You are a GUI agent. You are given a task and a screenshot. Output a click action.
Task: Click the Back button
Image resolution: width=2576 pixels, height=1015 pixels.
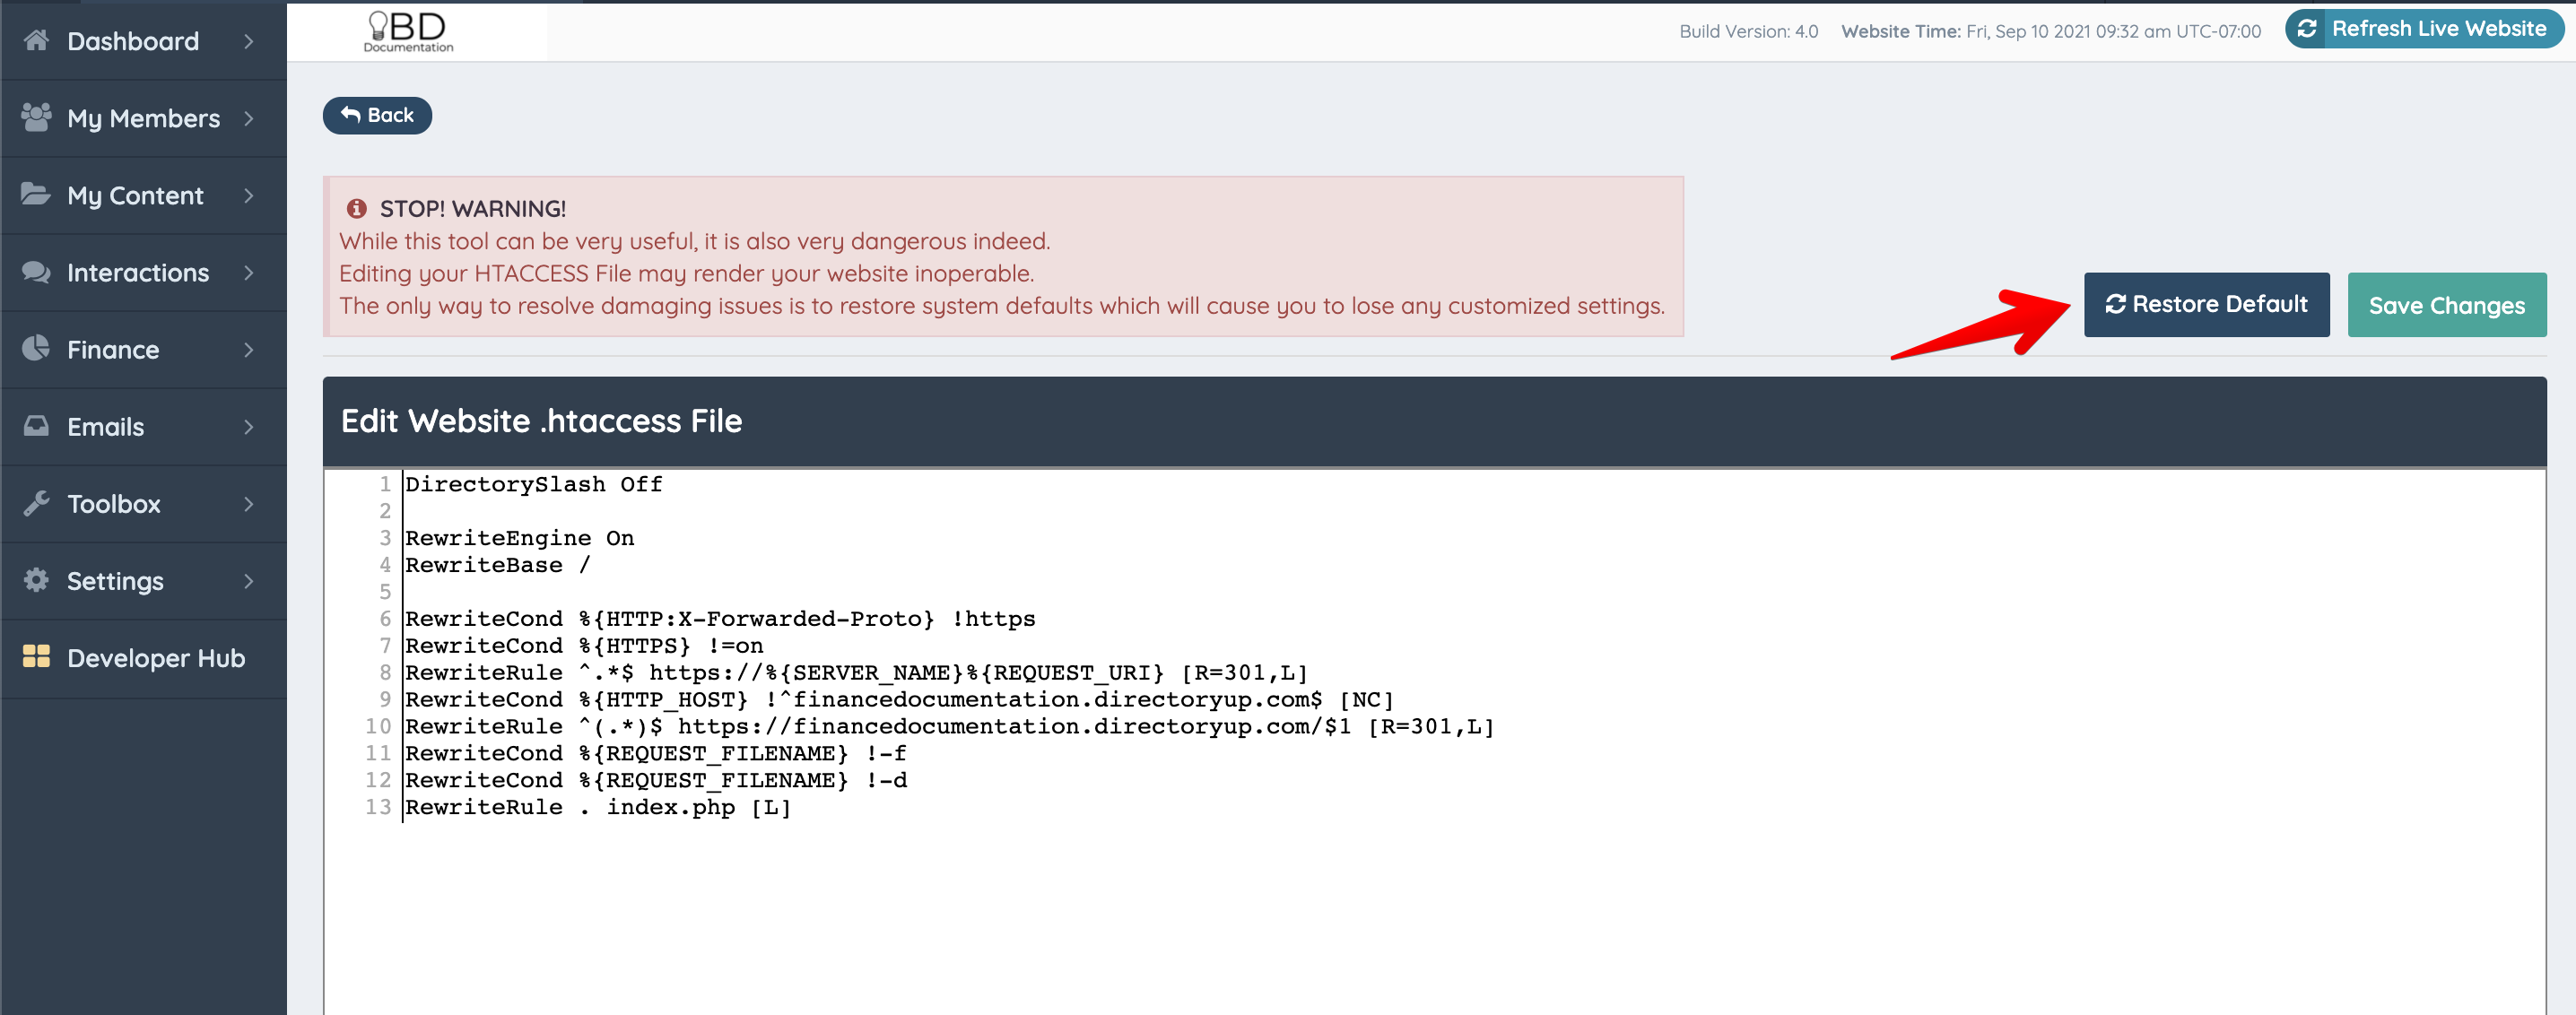[x=377, y=115]
